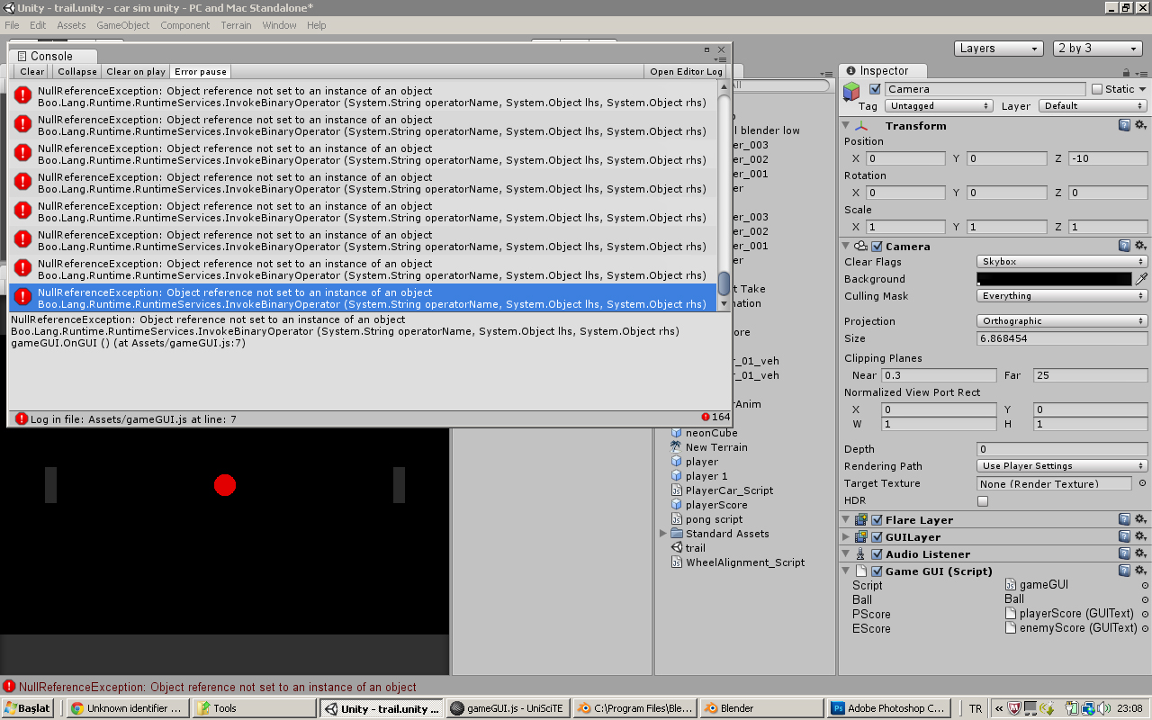Click the Target Texture object picker circle
Image resolution: width=1152 pixels, height=720 pixels.
click(1143, 483)
